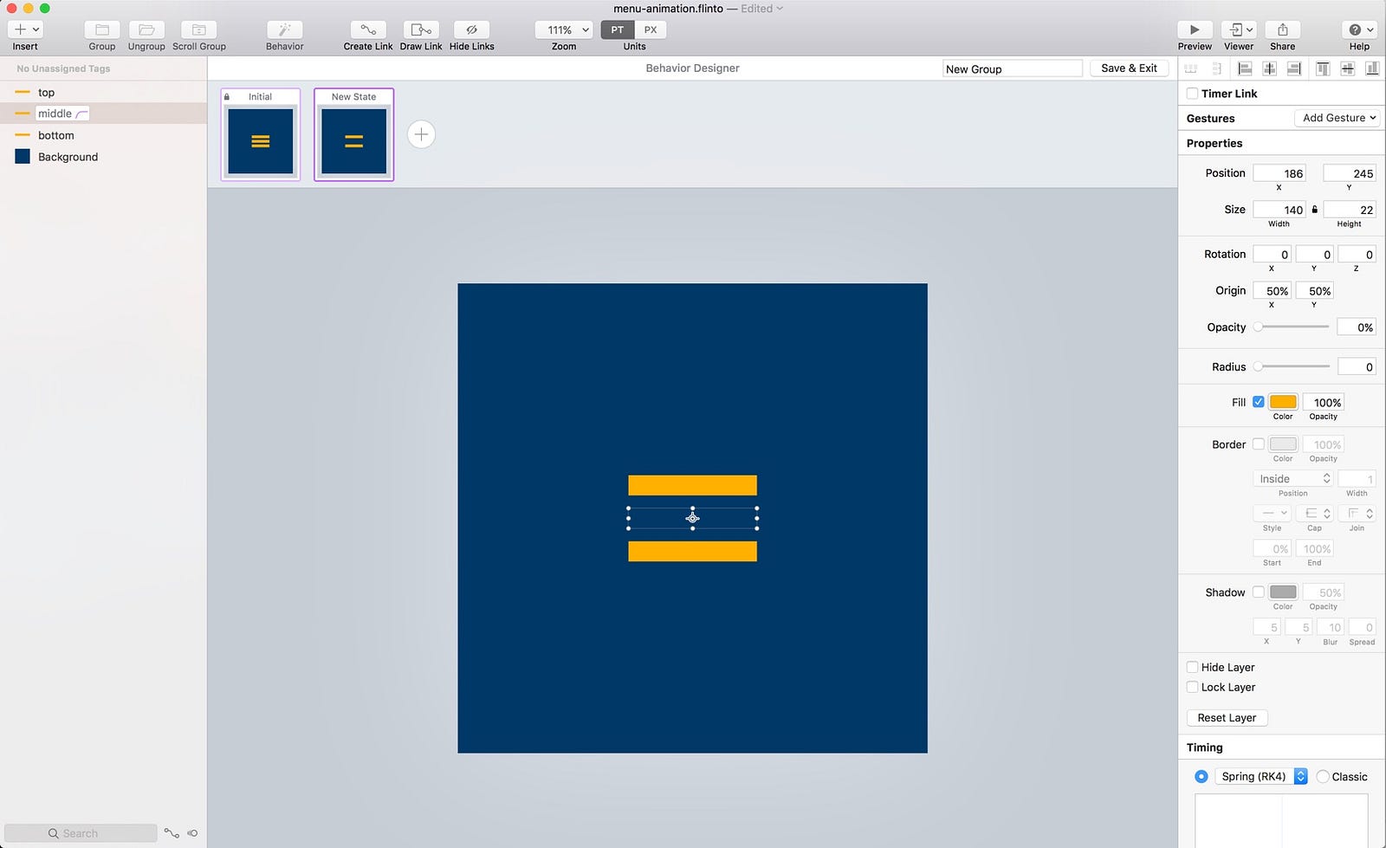The height and width of the screenshot is (848, 1386).
Task: Switch units to PX
Action: click(651, 29)
